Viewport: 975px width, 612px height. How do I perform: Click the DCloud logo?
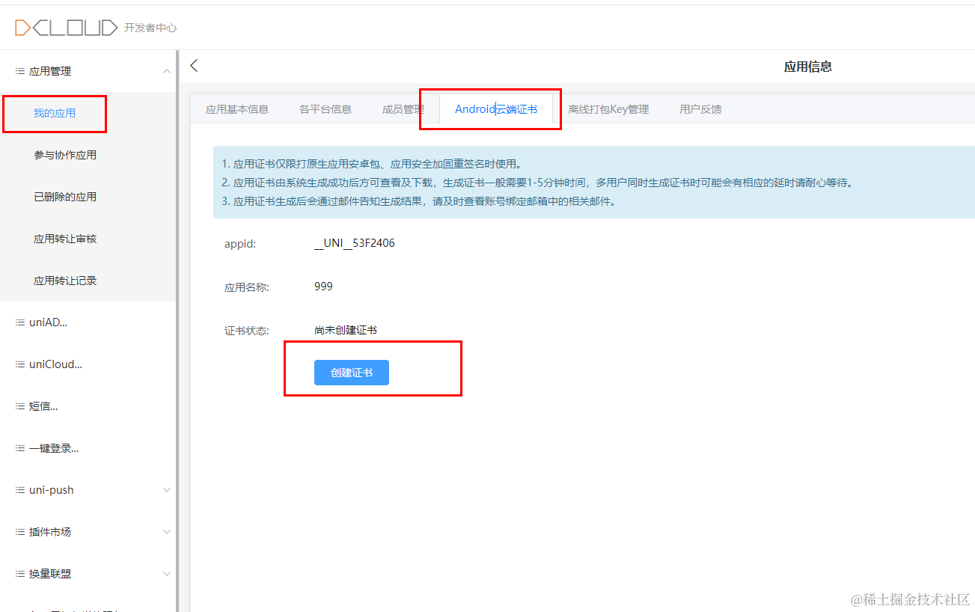66,28
